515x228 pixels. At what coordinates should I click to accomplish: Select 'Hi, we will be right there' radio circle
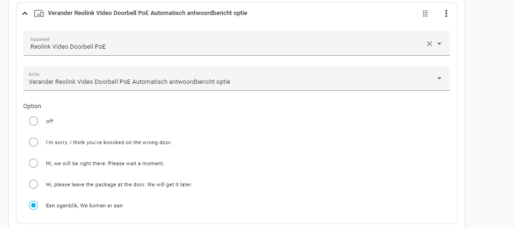(34, 163)
